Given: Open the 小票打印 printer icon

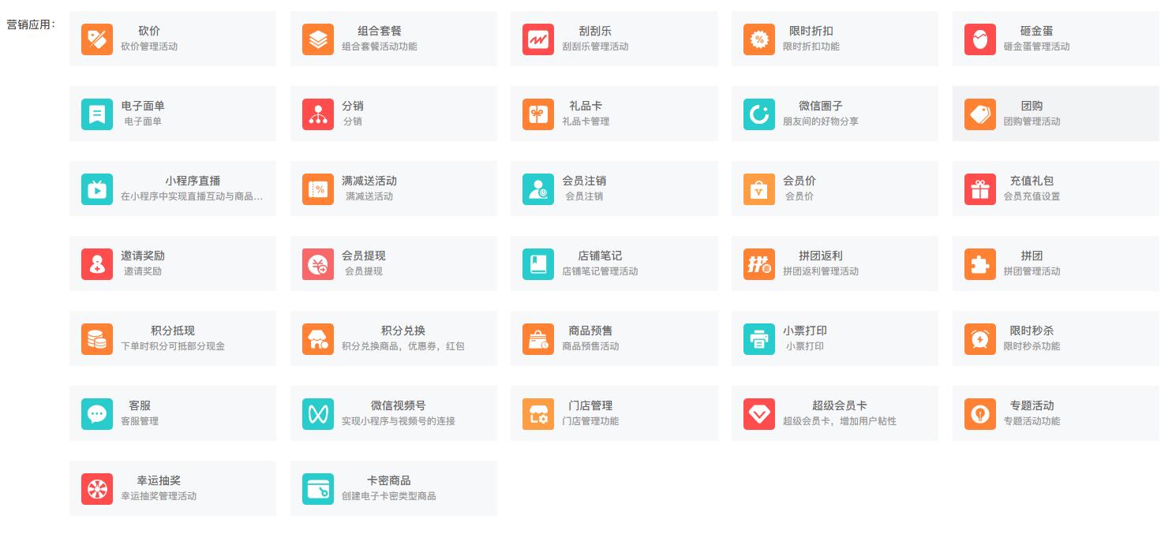Looking at the screenshot, I should coord(759,339).
